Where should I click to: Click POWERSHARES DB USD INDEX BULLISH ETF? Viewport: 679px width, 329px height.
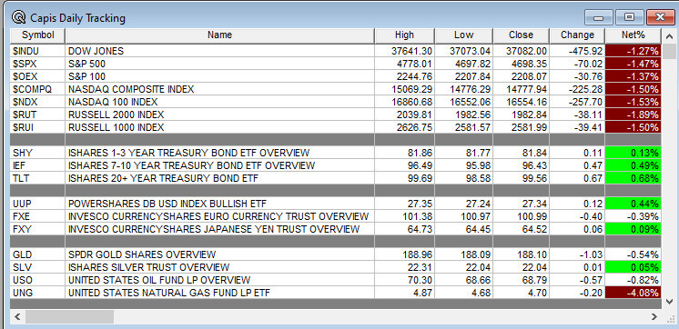[x=219, y=204]
